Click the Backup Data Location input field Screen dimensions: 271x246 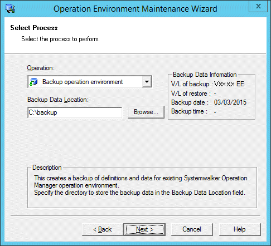75,112
